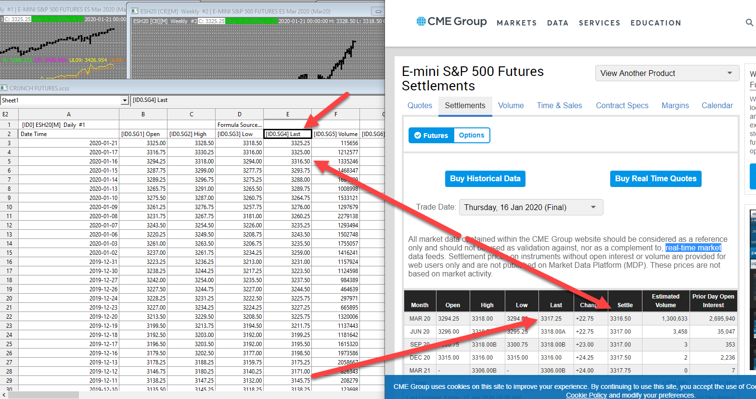
Task: Click the Prior Day Open Interest header
Action: (x=713, y=301)
